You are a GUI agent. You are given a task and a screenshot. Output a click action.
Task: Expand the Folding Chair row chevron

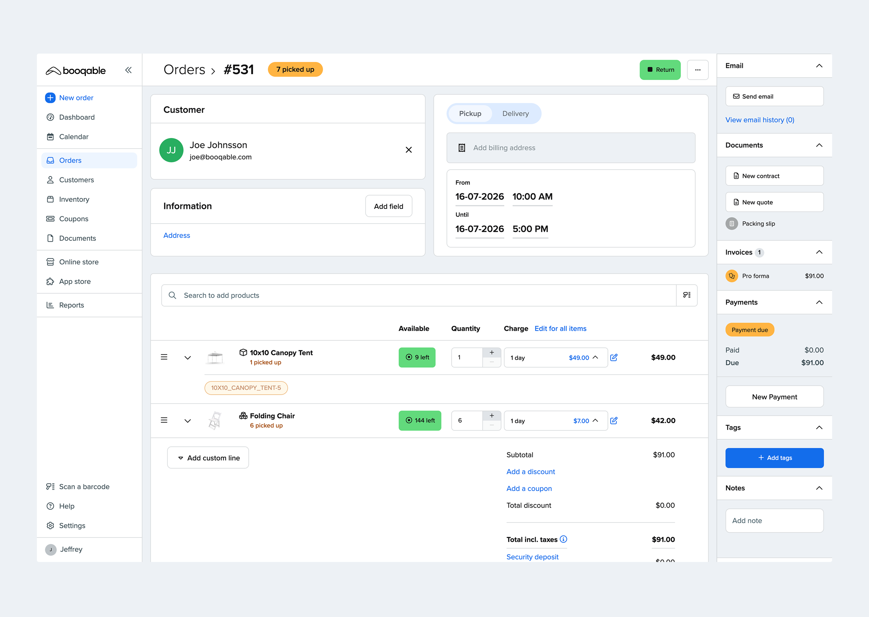point(188,421)
